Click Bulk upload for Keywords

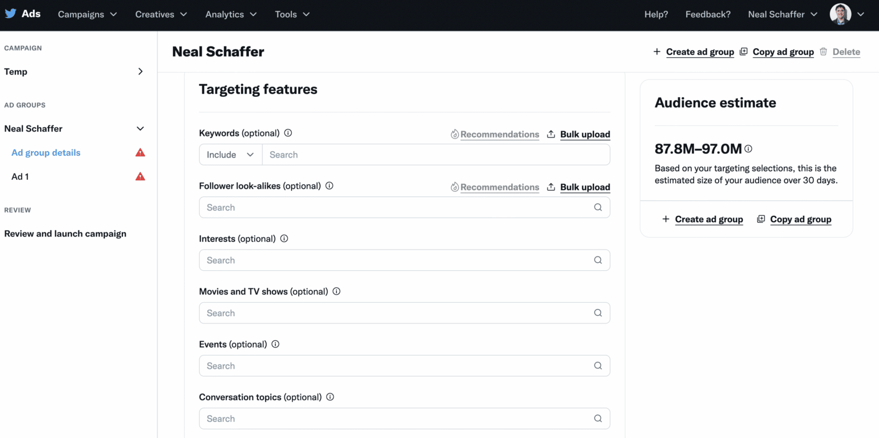(584, 134)
